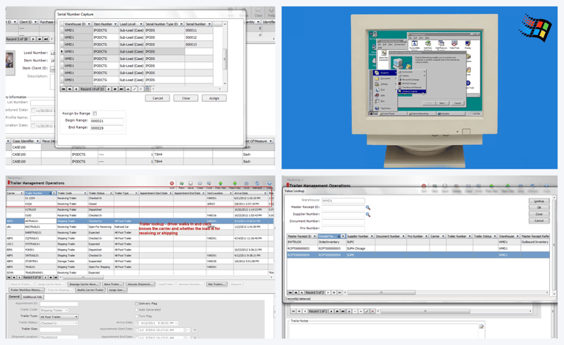Click the Trailer Notes editor icon
The width and height of the screenshot is (564, 345).
click(481, 327)
